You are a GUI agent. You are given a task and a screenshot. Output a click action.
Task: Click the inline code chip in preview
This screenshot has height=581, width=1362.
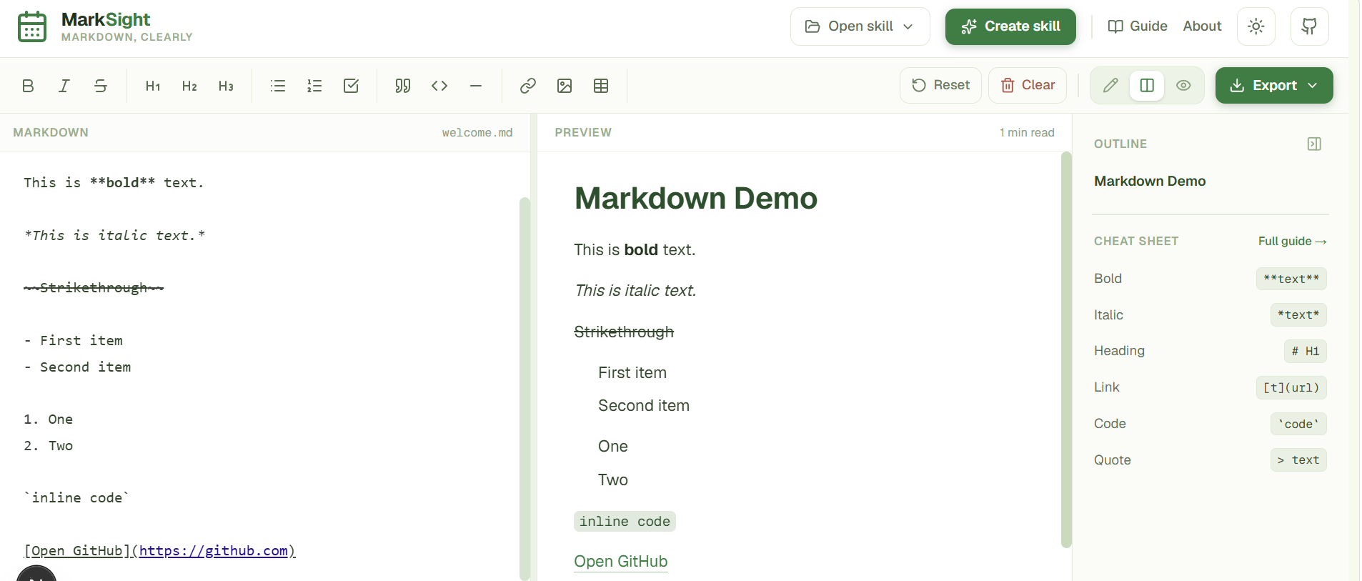(x=625, y=522)
